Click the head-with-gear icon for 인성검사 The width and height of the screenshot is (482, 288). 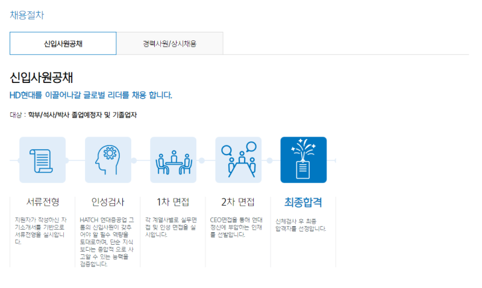pos(108,160)
